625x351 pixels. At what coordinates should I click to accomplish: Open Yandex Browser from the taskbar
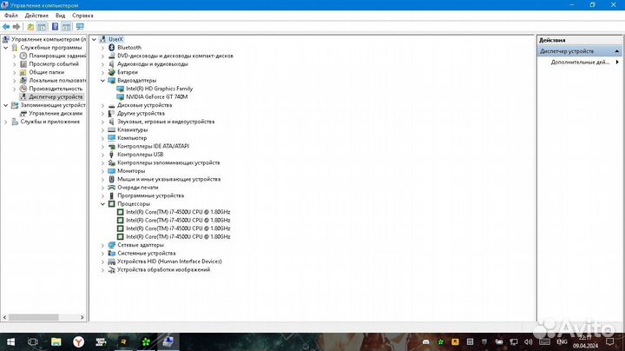pyautogui.click(x=77, y=341)
